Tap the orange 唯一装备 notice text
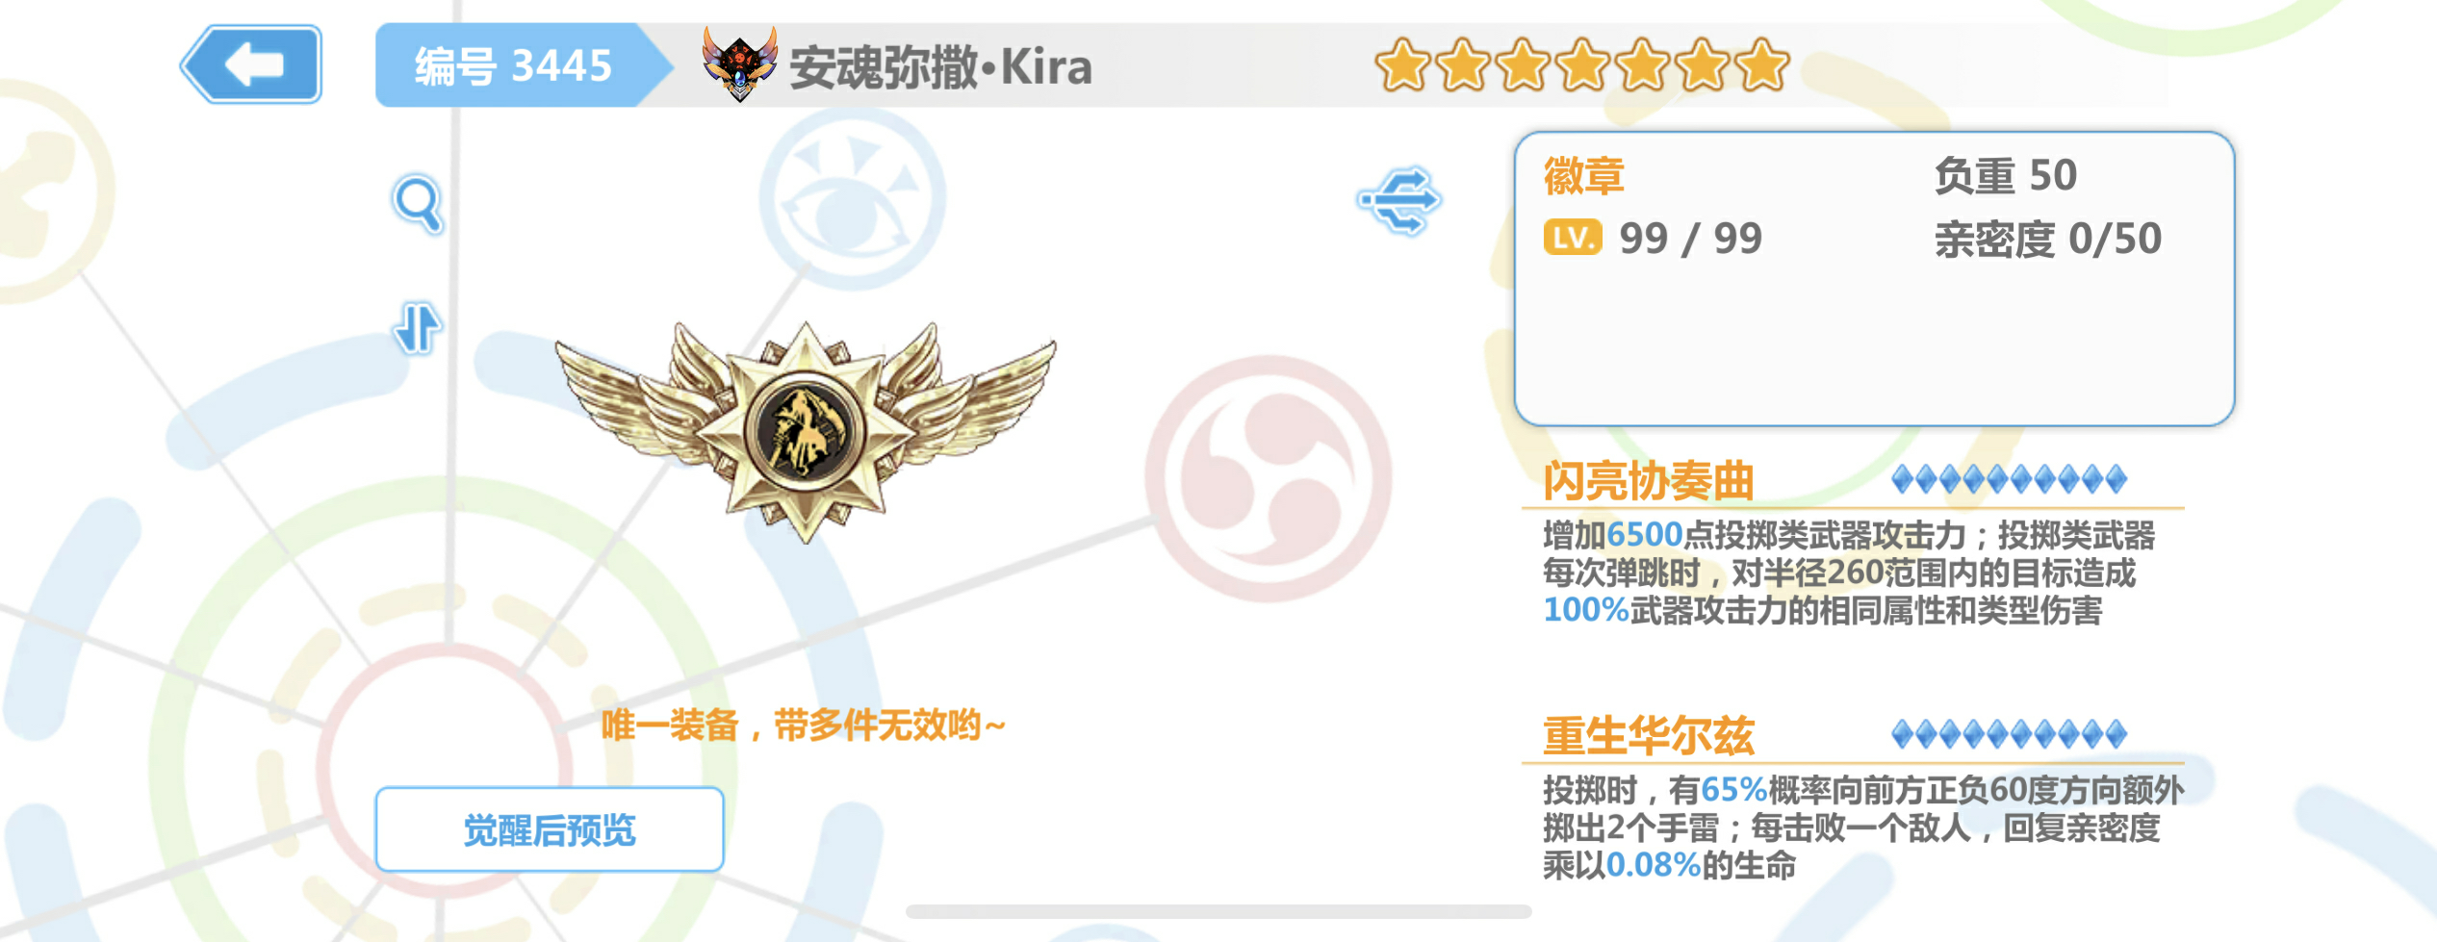The image size is (2437, 942). [x=804, y=726]
